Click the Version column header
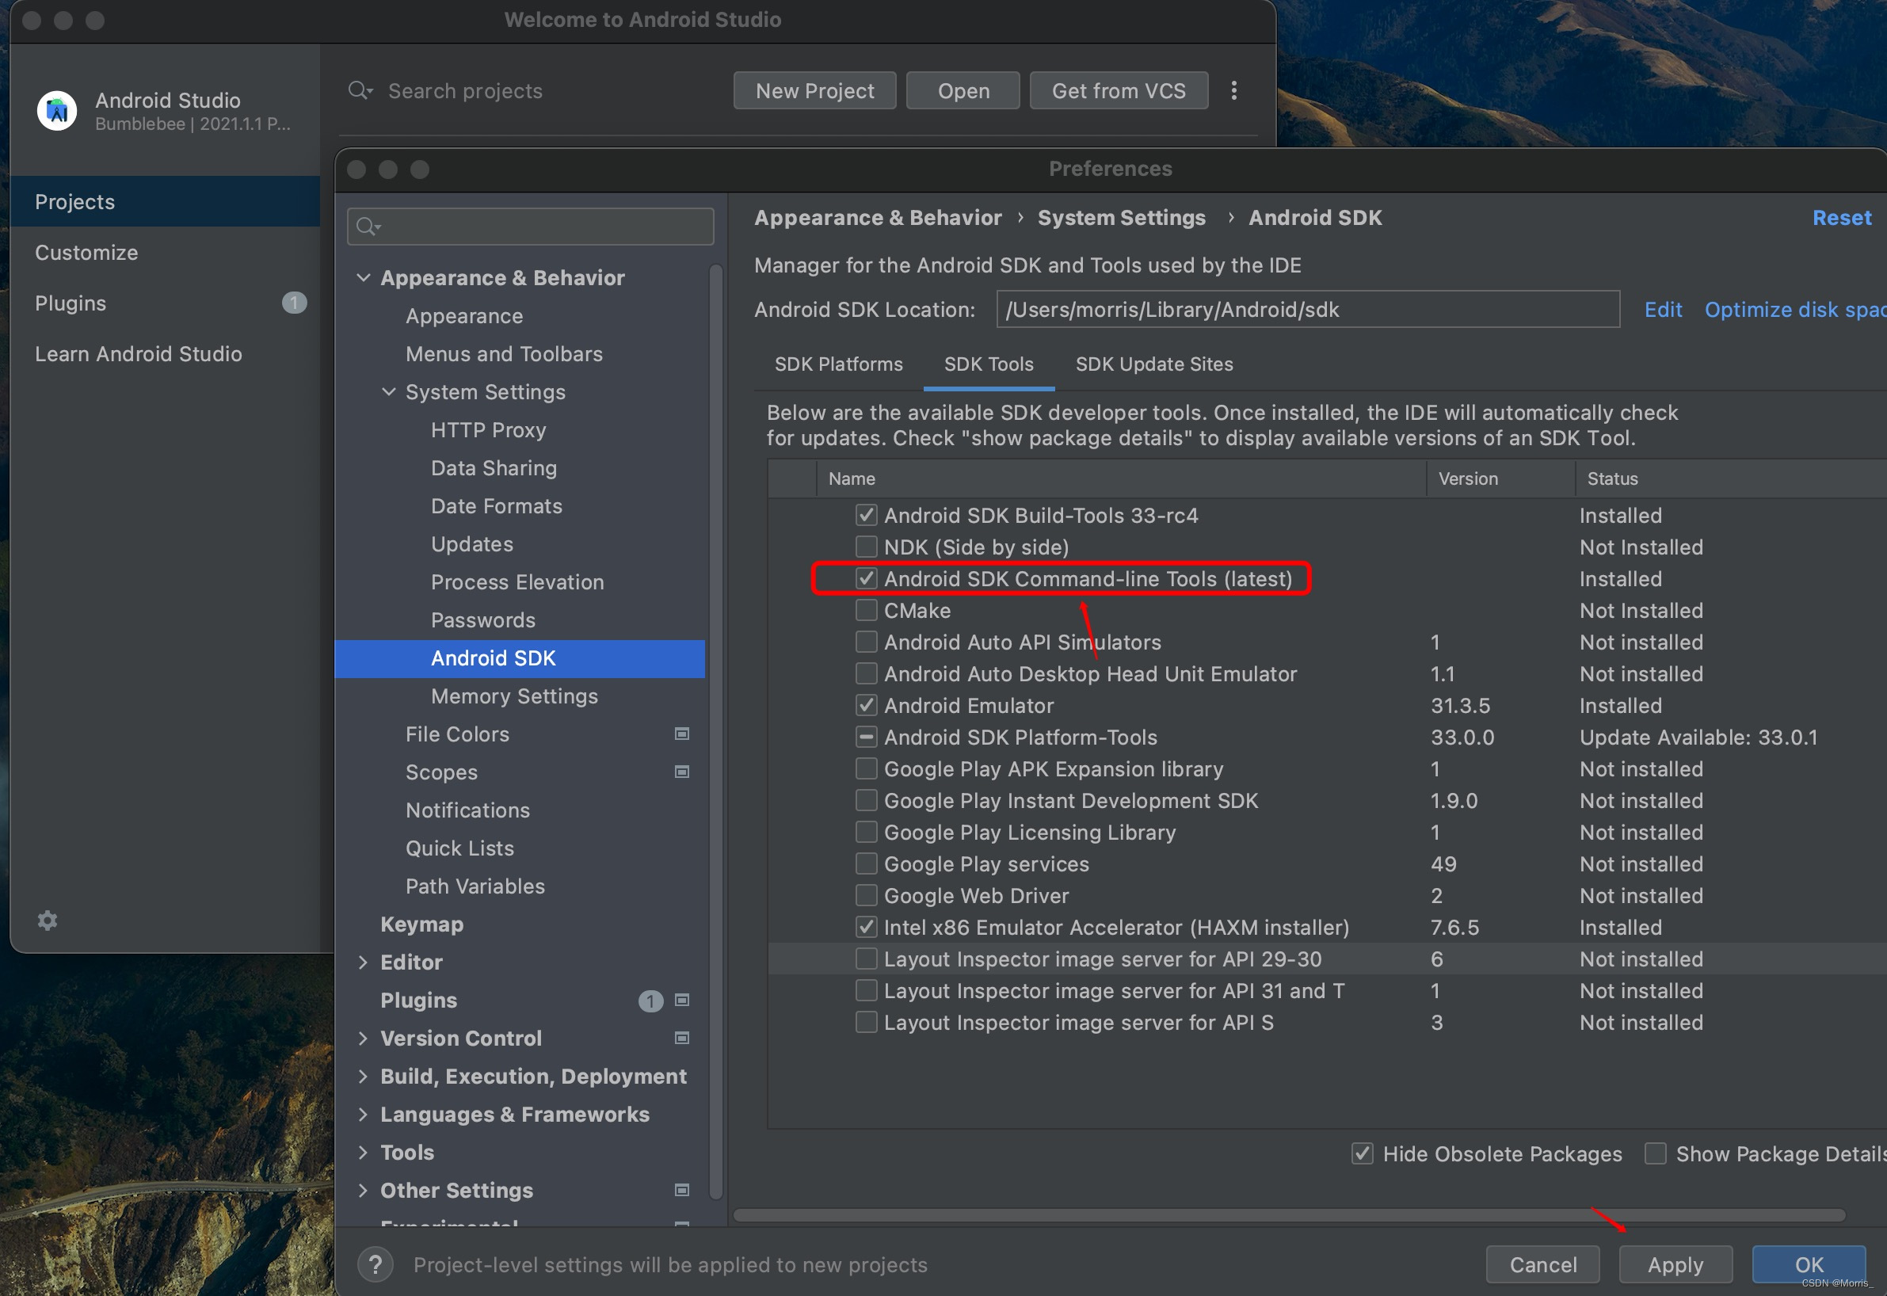This screenshot has height=1296, width=1887. click(x=1500, y=478)
